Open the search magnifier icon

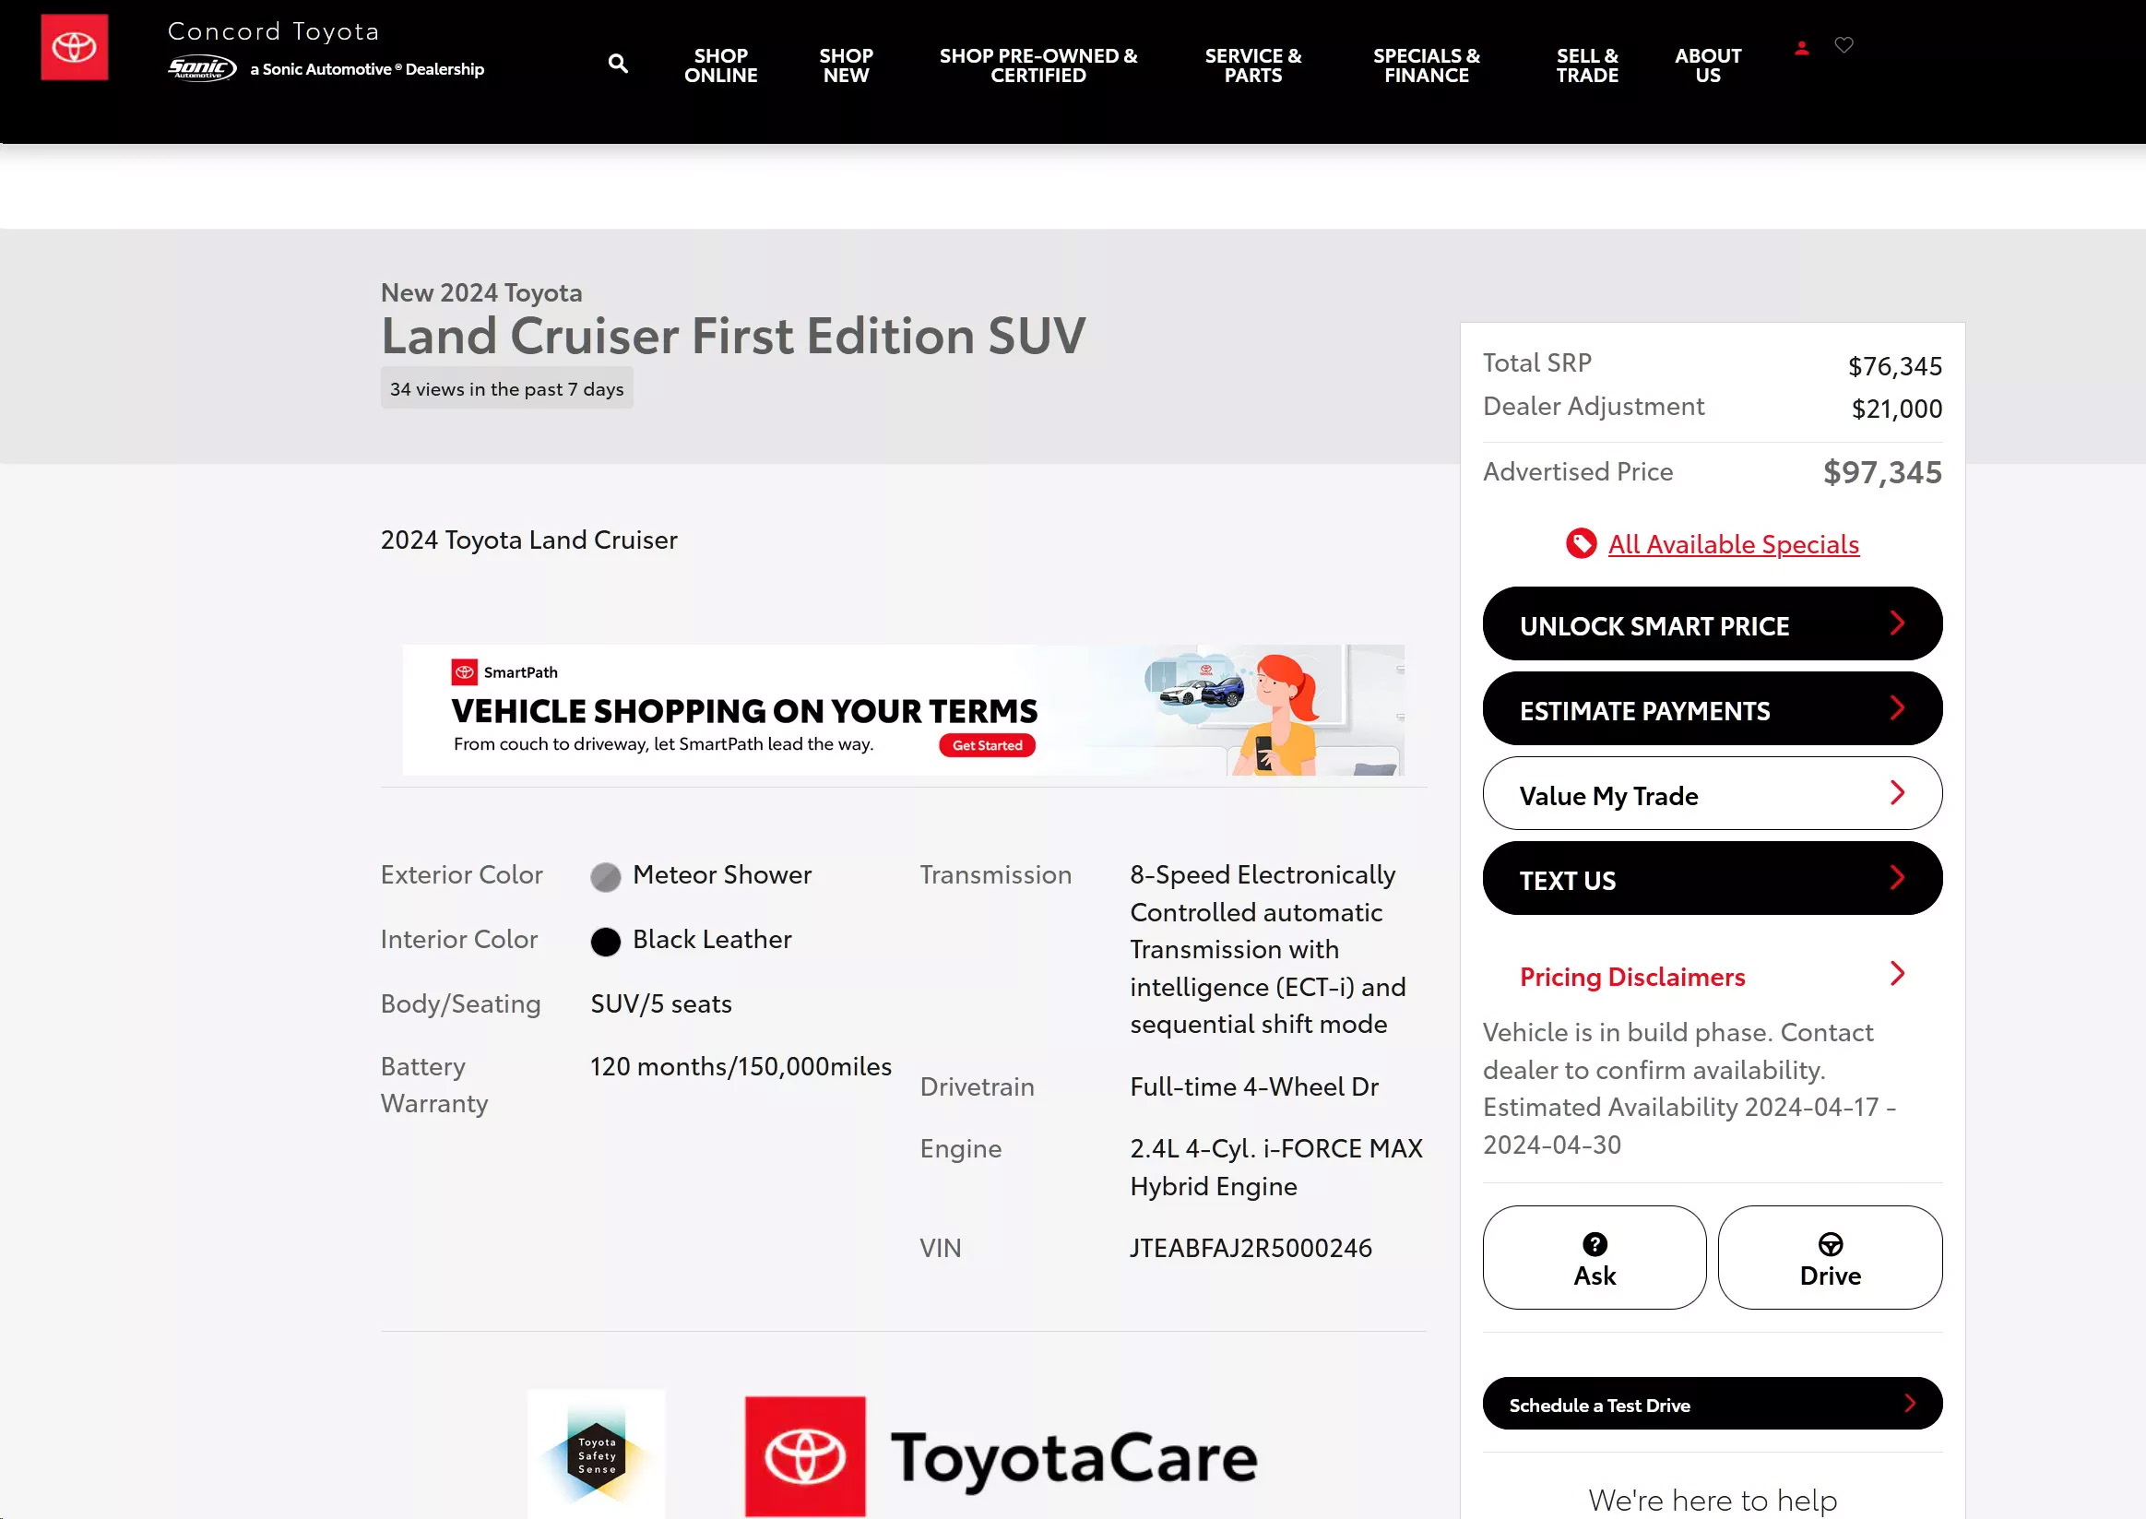pos(617,64)
